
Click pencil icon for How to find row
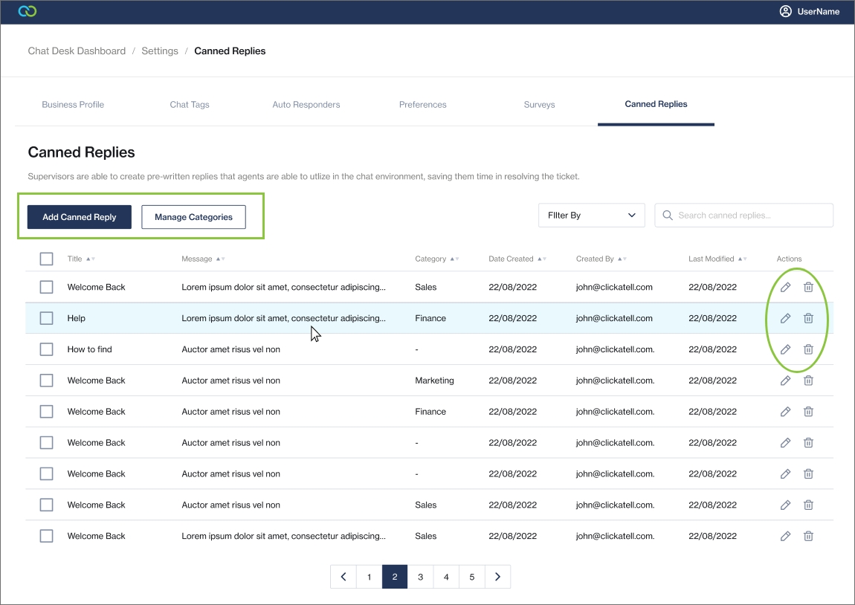pos(785,349)
